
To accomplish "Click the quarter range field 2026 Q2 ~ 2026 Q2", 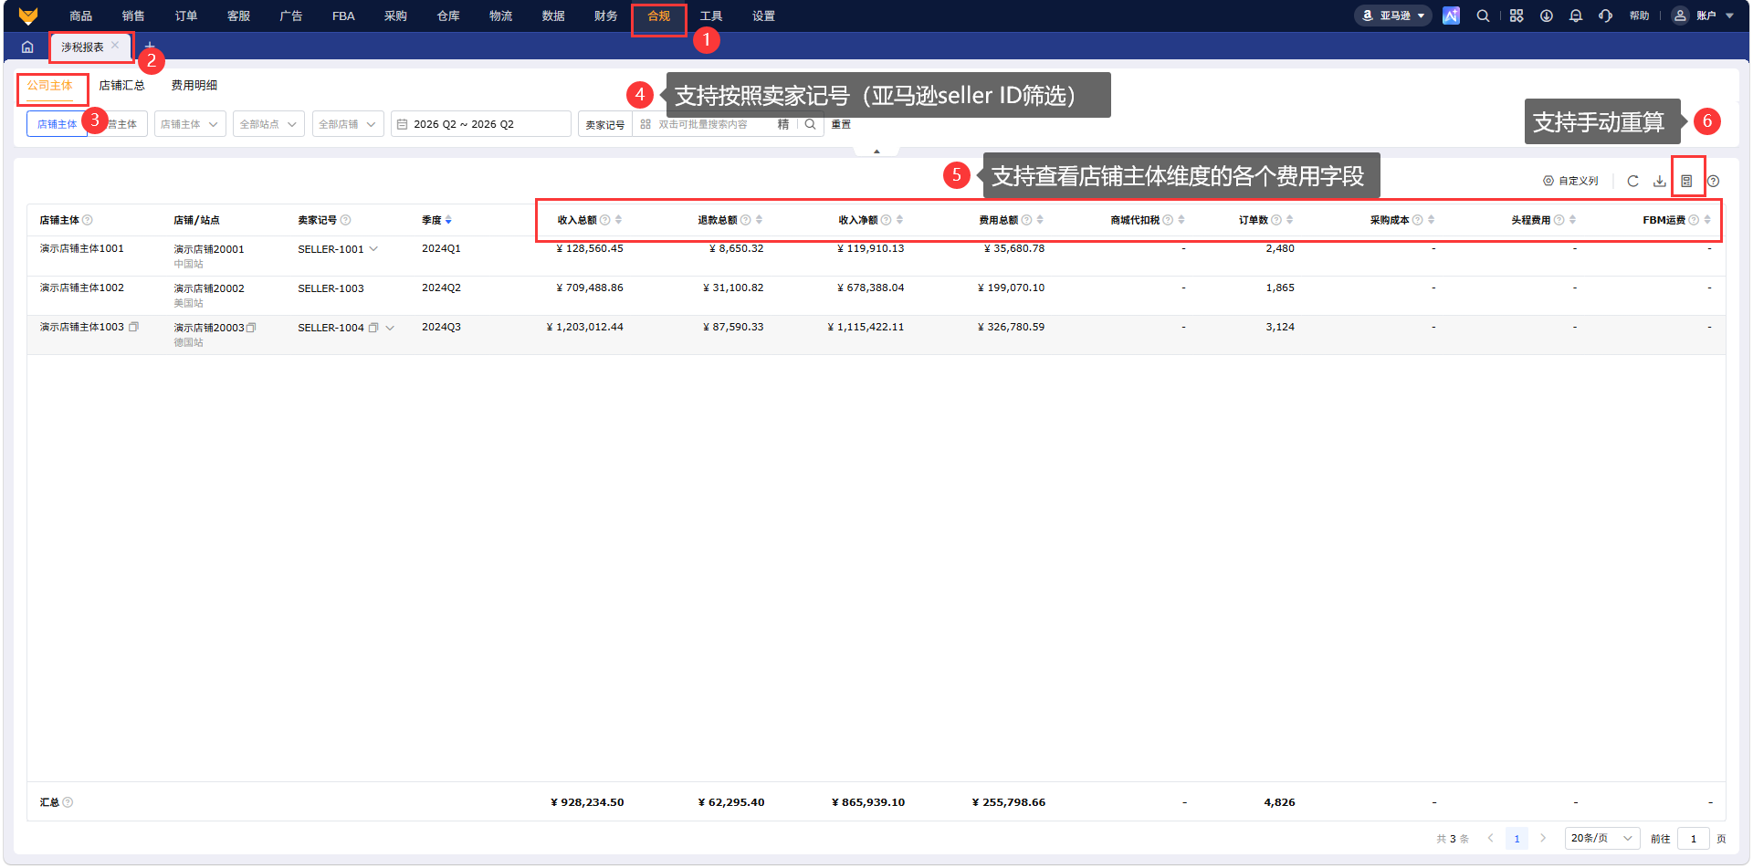I will (481, 124).
